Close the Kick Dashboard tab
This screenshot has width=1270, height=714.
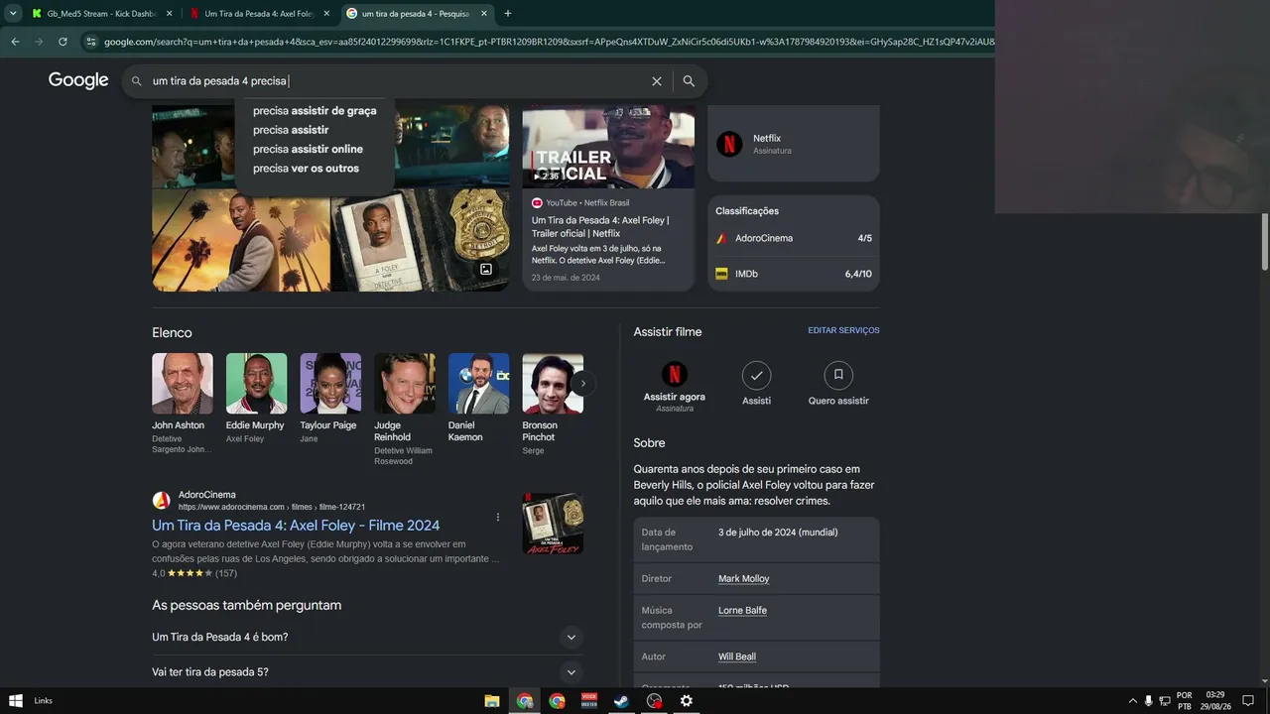click(x=169, y=14)
